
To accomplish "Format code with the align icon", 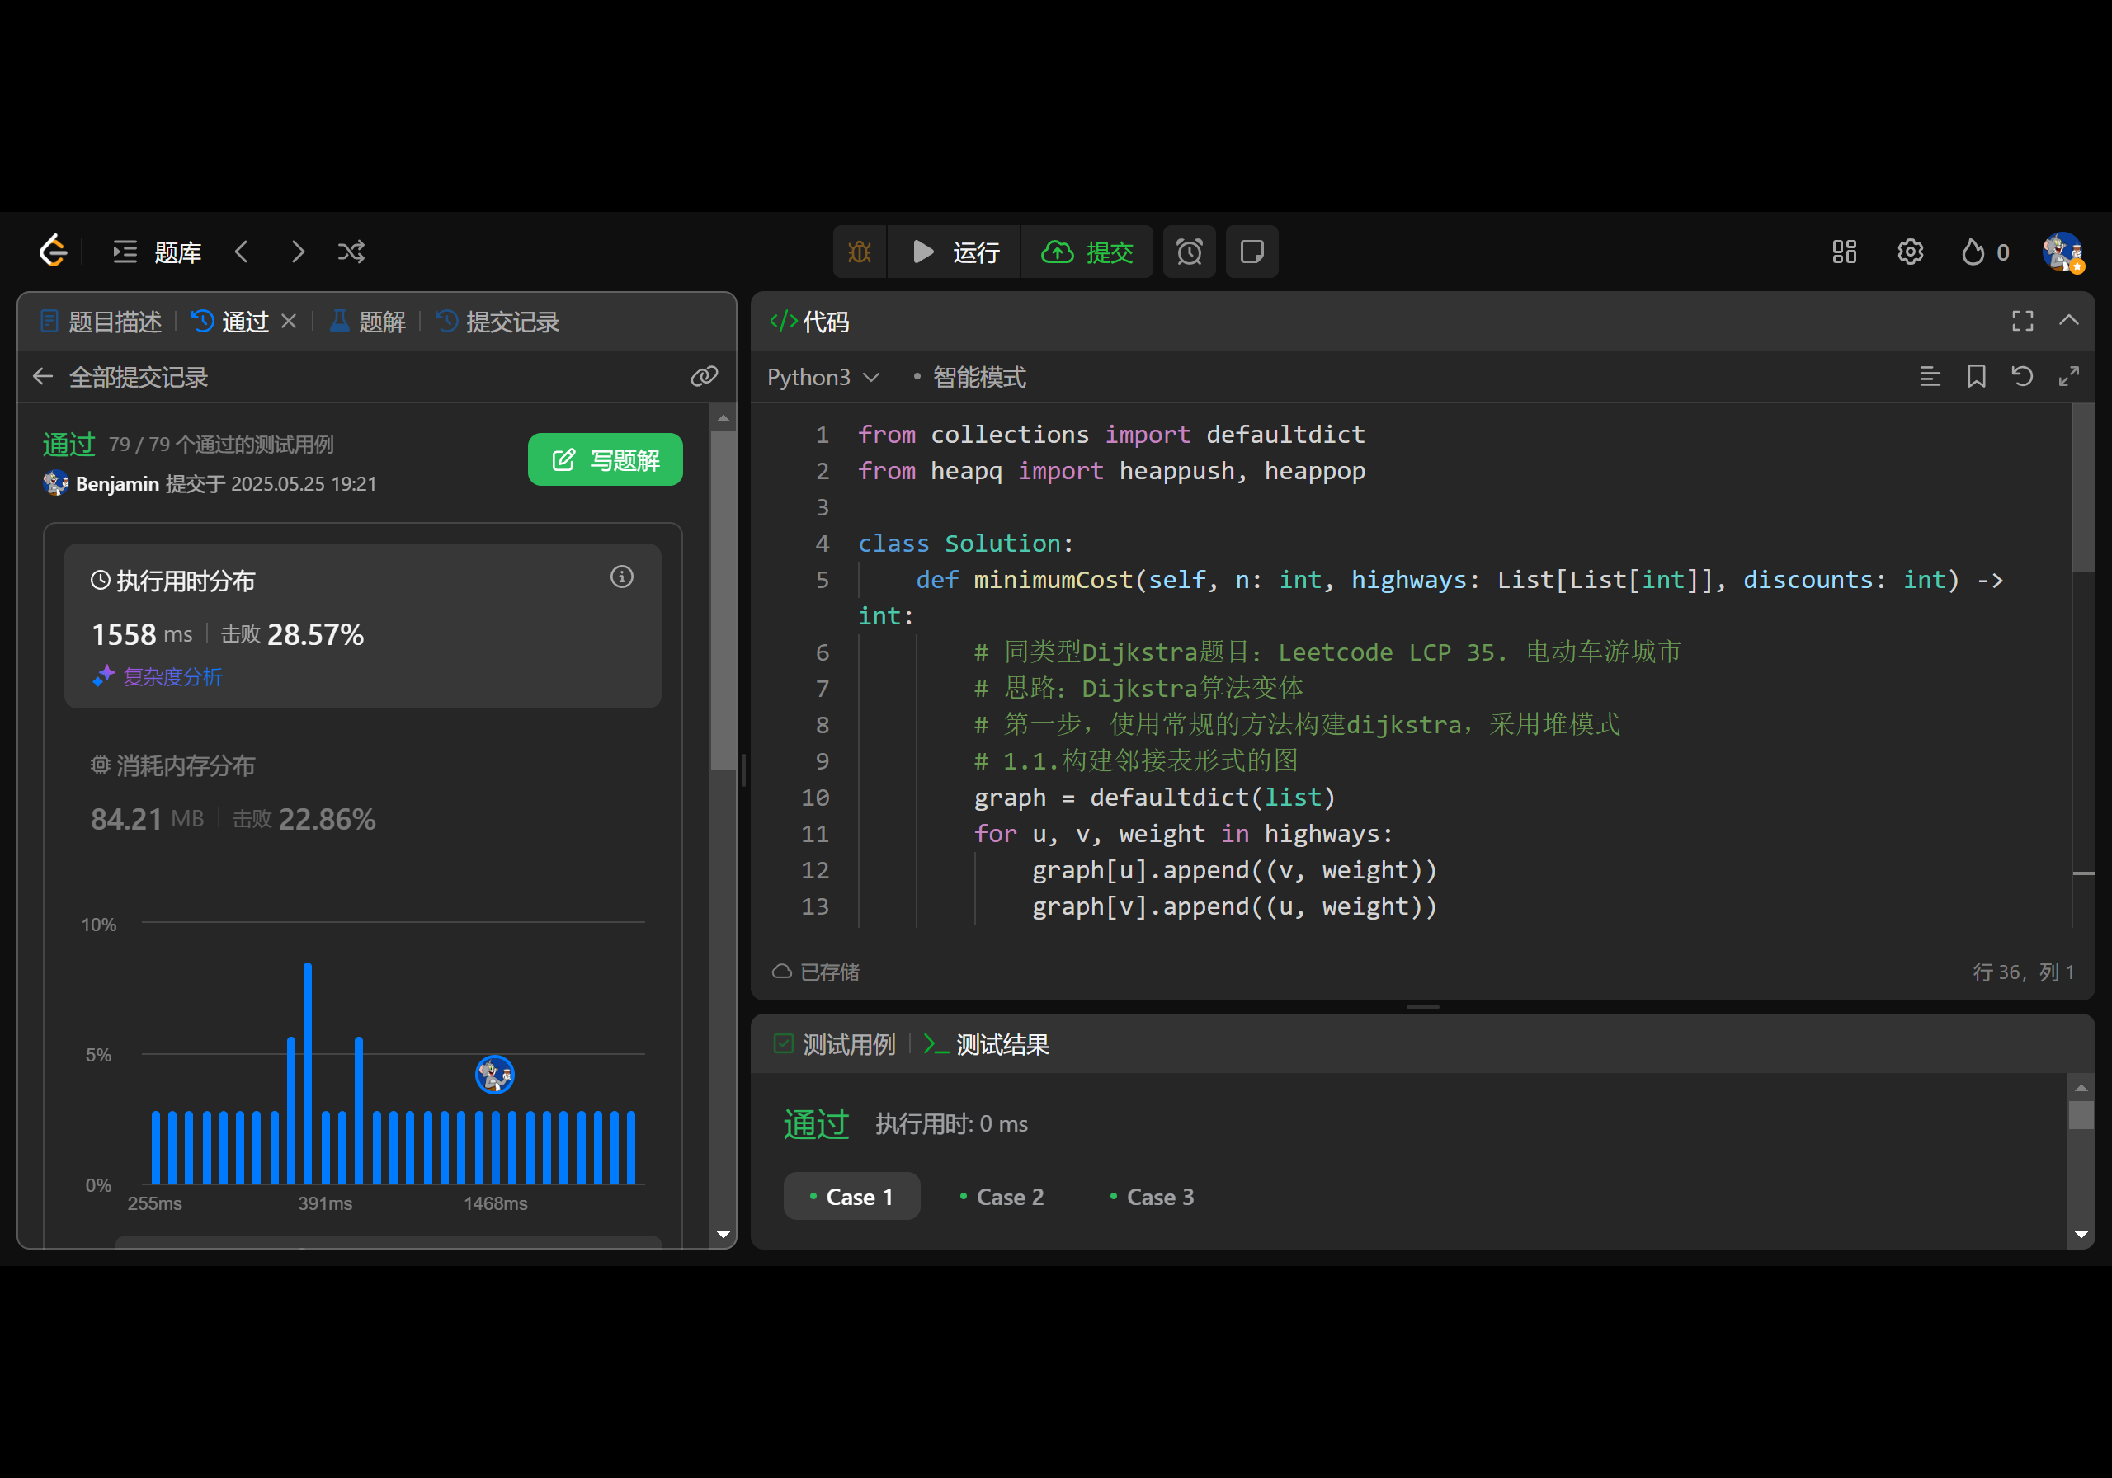I will [1930, 376].
